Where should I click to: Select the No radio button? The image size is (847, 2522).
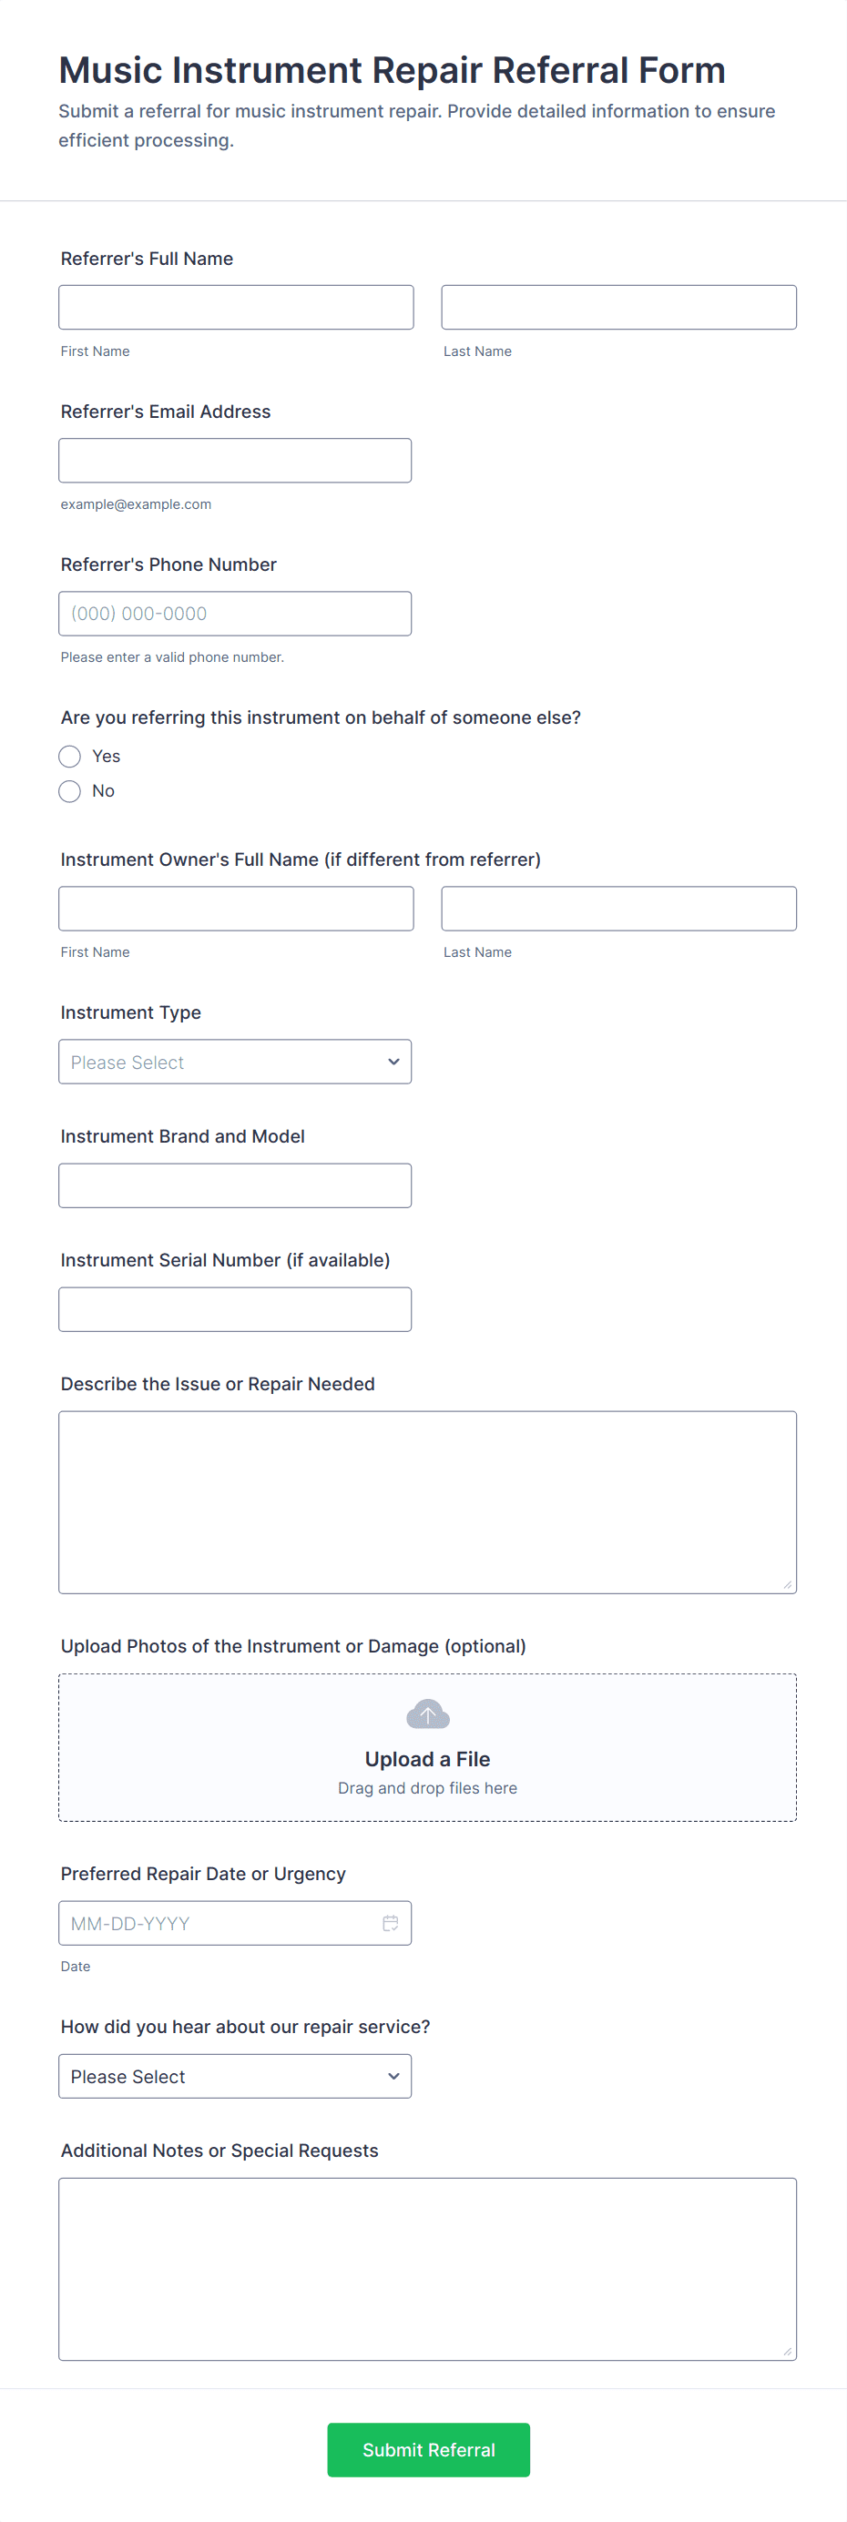[x=69, y=791]
